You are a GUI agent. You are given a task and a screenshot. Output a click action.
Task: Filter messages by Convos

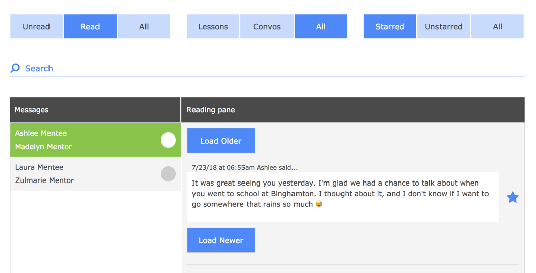[x=267, y=27]
